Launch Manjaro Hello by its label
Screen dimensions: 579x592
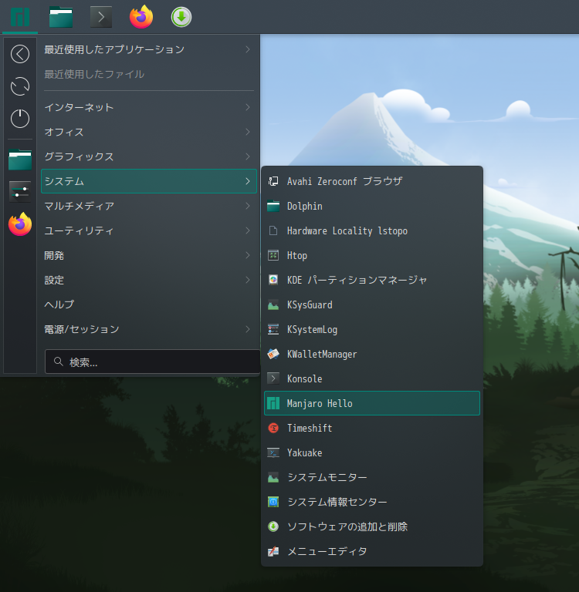[x=320, y=404]
